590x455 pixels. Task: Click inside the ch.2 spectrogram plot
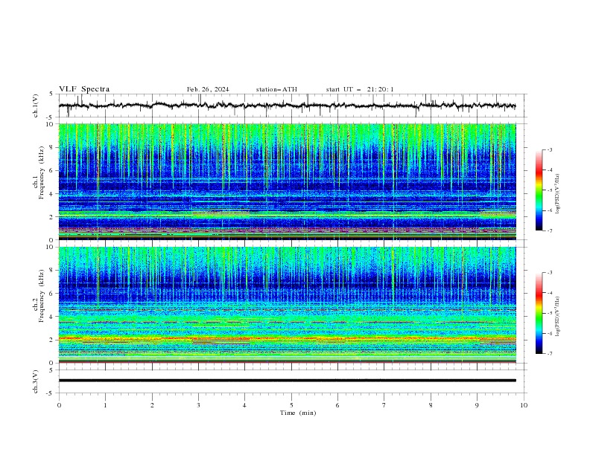(287, 305)
